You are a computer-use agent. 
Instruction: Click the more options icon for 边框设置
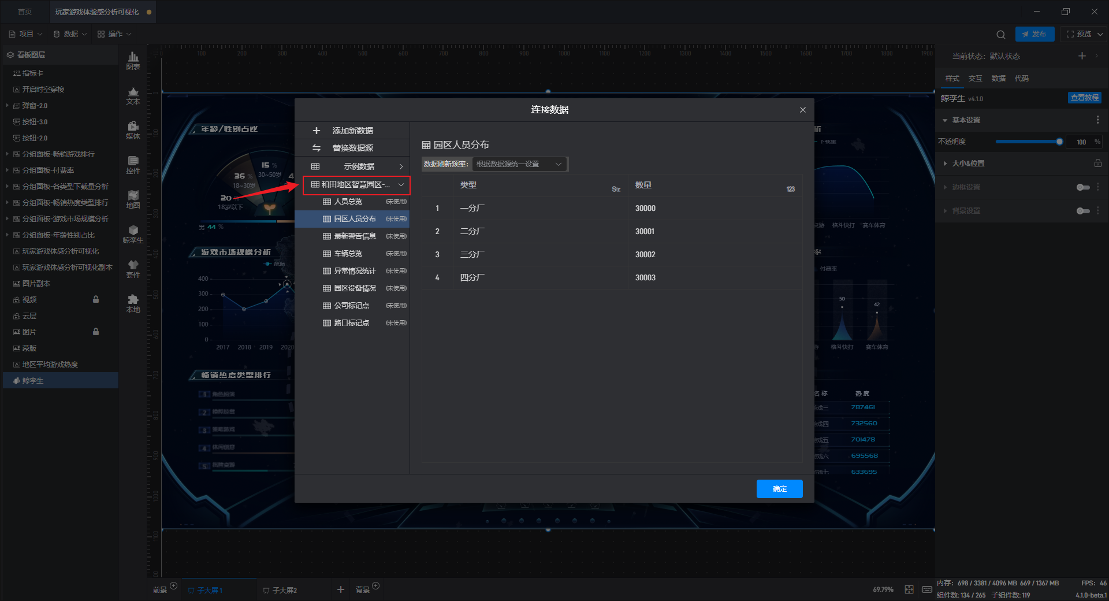point(1097,187)
